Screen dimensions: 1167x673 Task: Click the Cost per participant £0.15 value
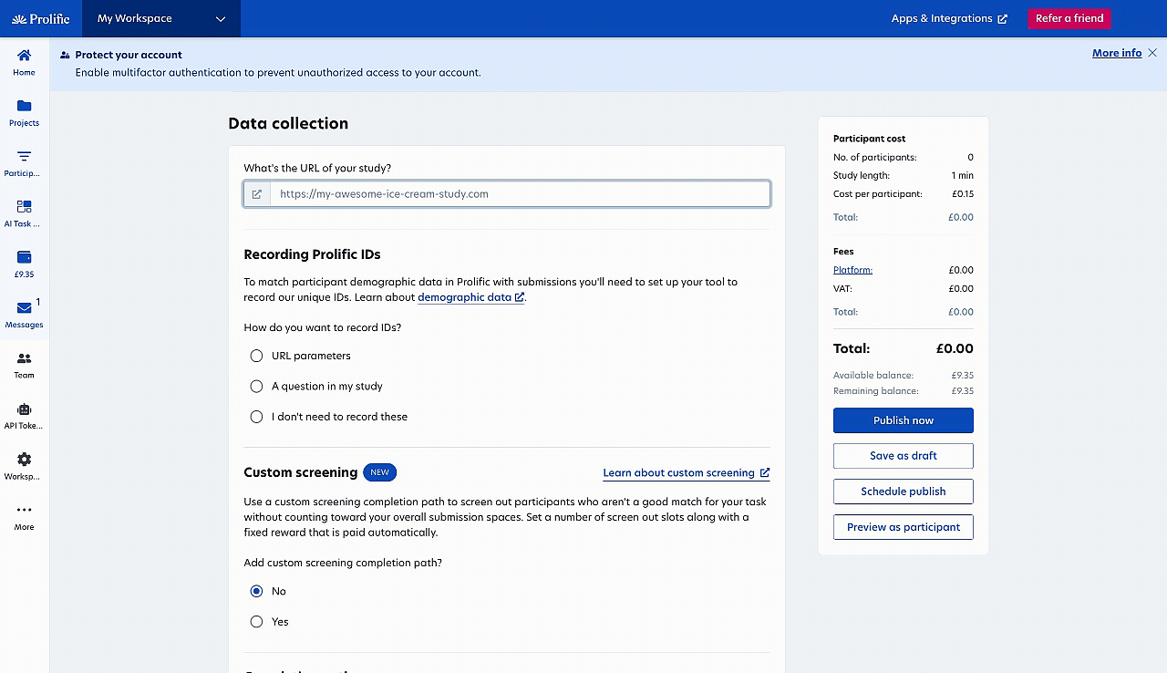click(961, 194)
